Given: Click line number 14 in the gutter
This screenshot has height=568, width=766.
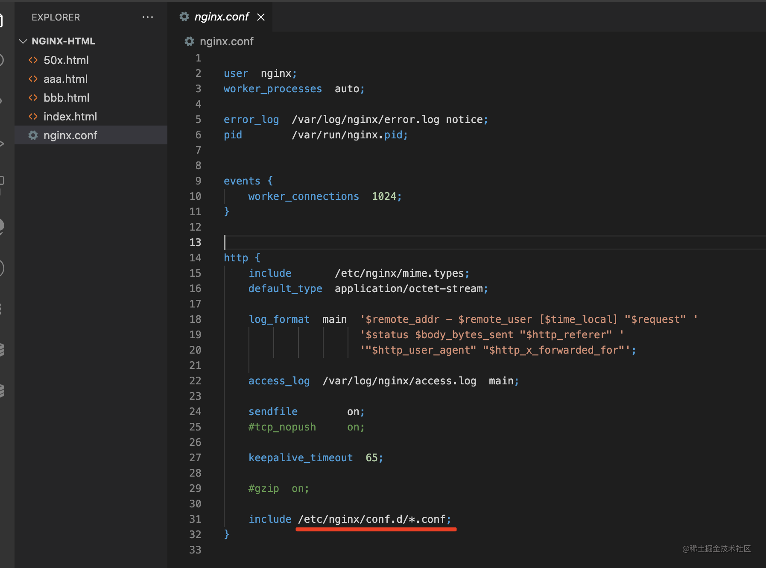Looking at the screenshot, I should (x=195, y=258).
